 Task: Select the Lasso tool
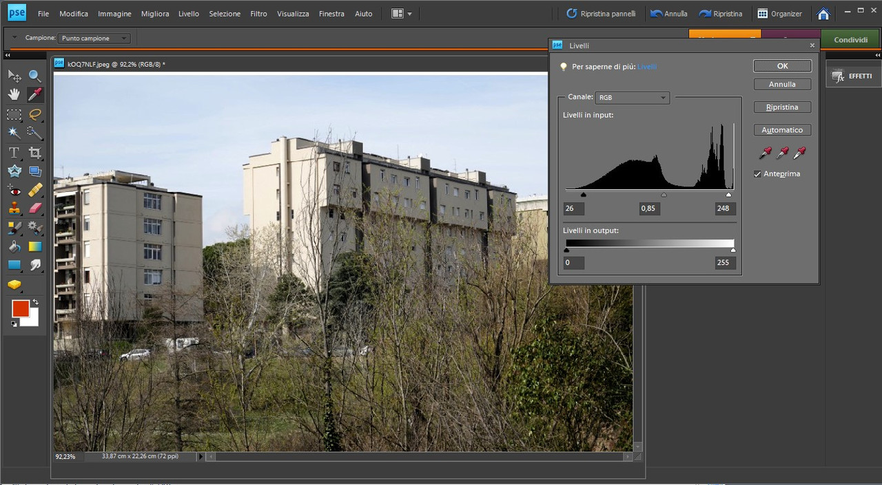tap(35, 114)
